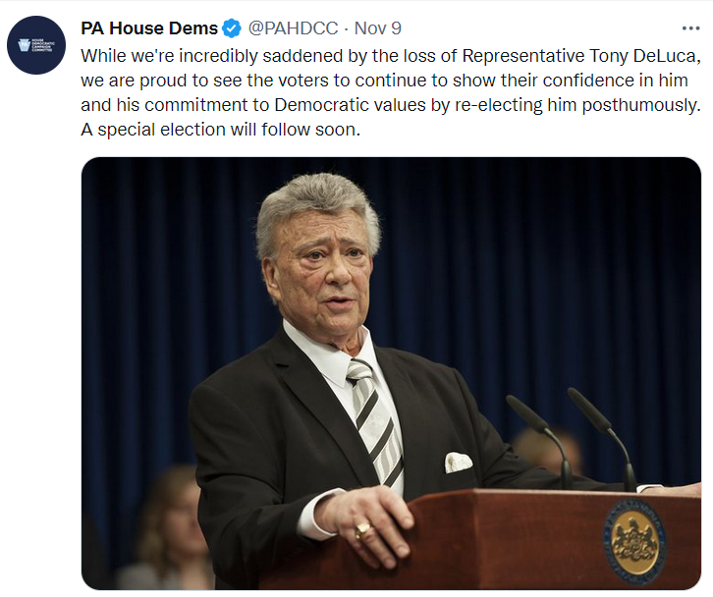Image resolution: width=713 pixels, height=597 pixels.
Task: Open the attached photo of man at podium
Action: [391, 373]
